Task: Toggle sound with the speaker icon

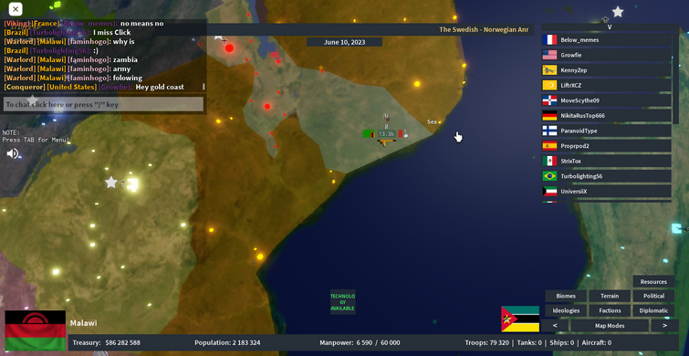Action: [x=12, y=153]
